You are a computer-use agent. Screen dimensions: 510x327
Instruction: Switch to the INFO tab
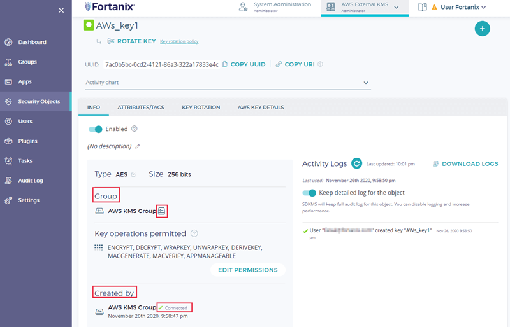point(94,108)
